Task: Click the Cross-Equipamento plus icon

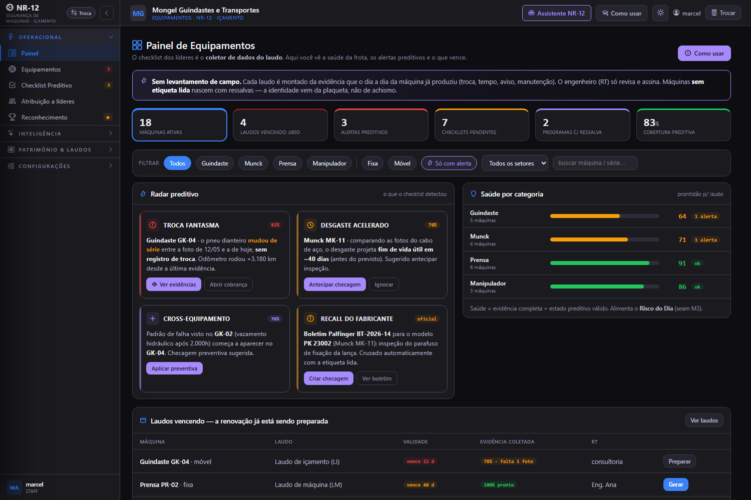Action: tap(153, 318)
